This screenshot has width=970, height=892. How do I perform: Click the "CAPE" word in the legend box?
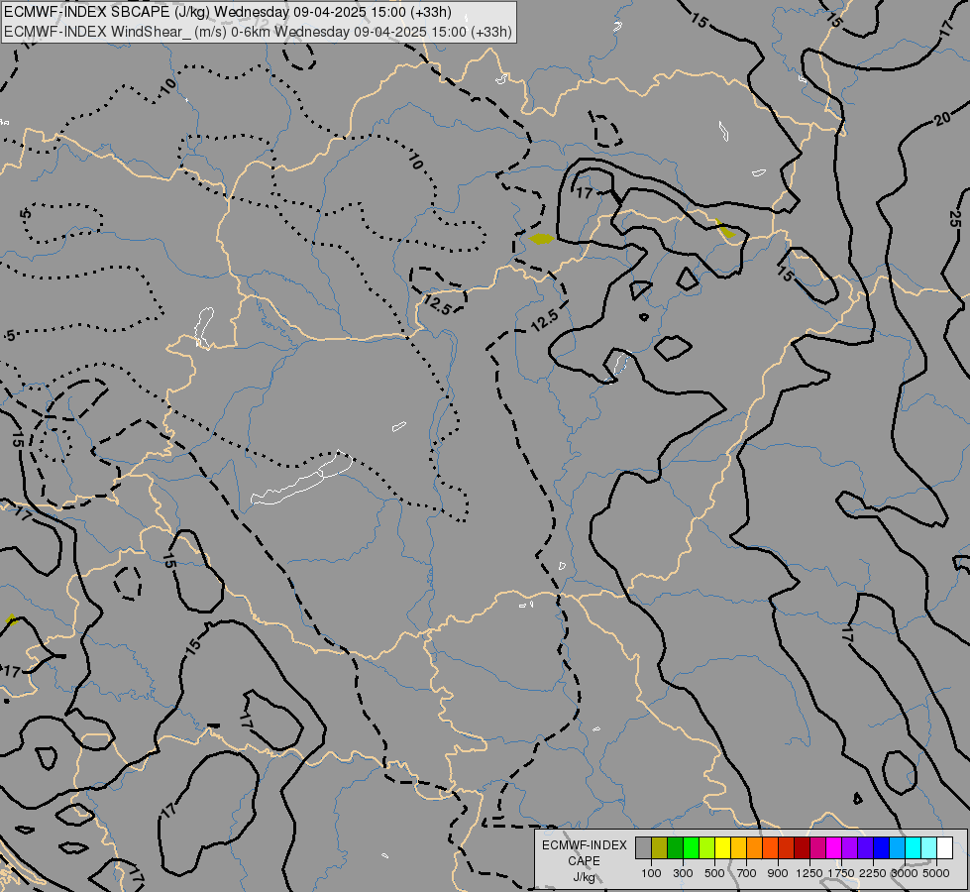pos(584,861)
